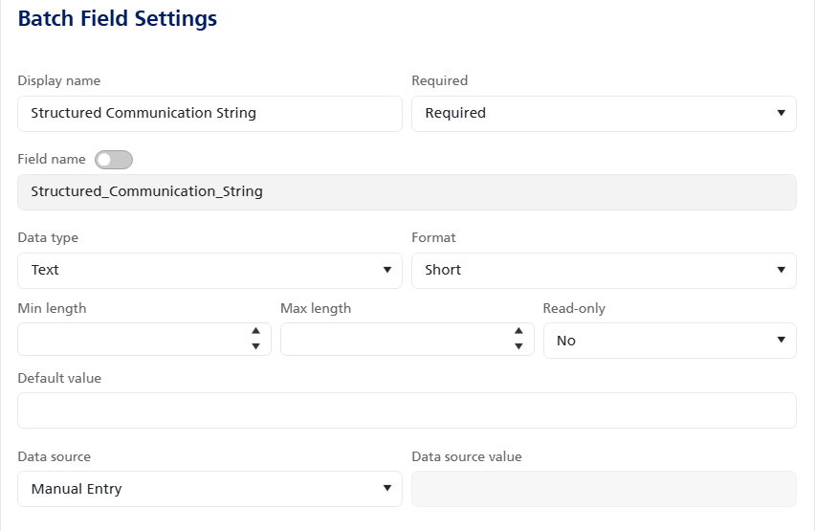Click the Max length number field
This screenshot has width=815, height=531.
[394, 340]
